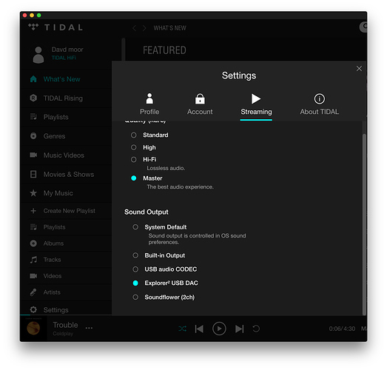
Task: Open the Account settings tab
Action: (x=200, y=104)
